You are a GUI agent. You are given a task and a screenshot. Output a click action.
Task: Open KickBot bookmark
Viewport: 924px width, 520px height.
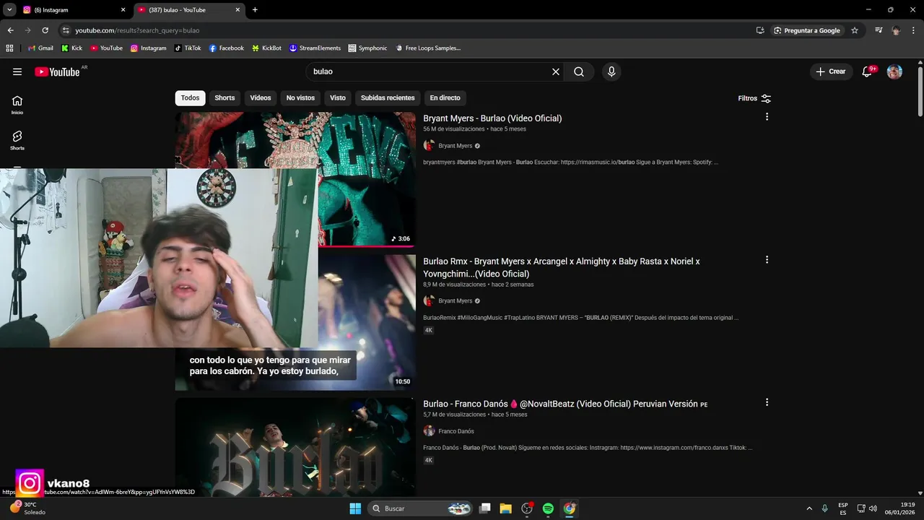tap(266, 48)
